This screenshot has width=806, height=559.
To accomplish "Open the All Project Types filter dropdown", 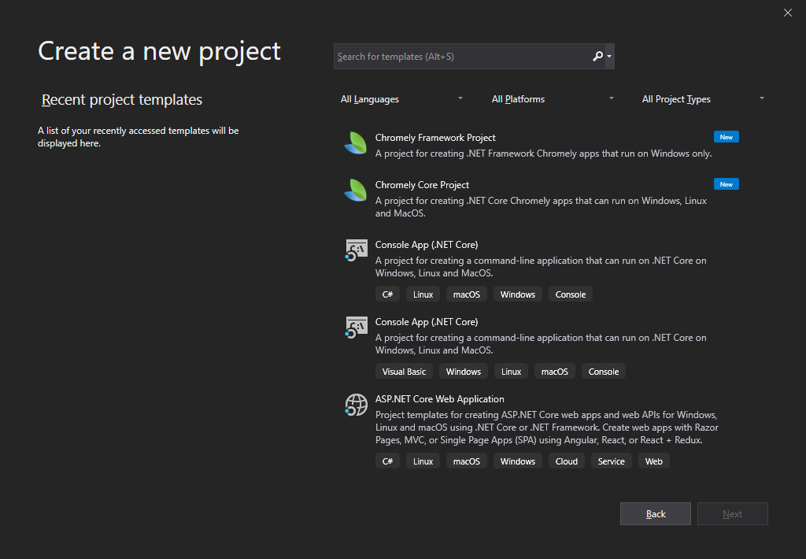I will [703, 98].
